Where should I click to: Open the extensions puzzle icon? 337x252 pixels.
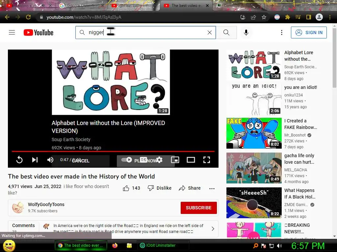pos(288,17)
